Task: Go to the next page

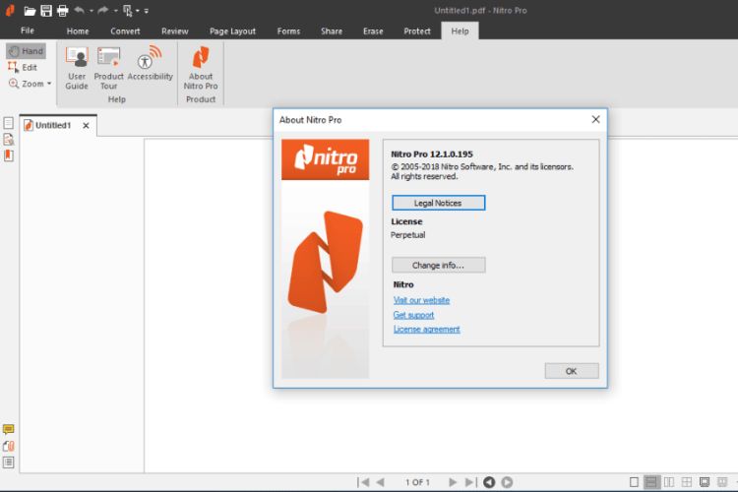Action: [x=453, y=482]
